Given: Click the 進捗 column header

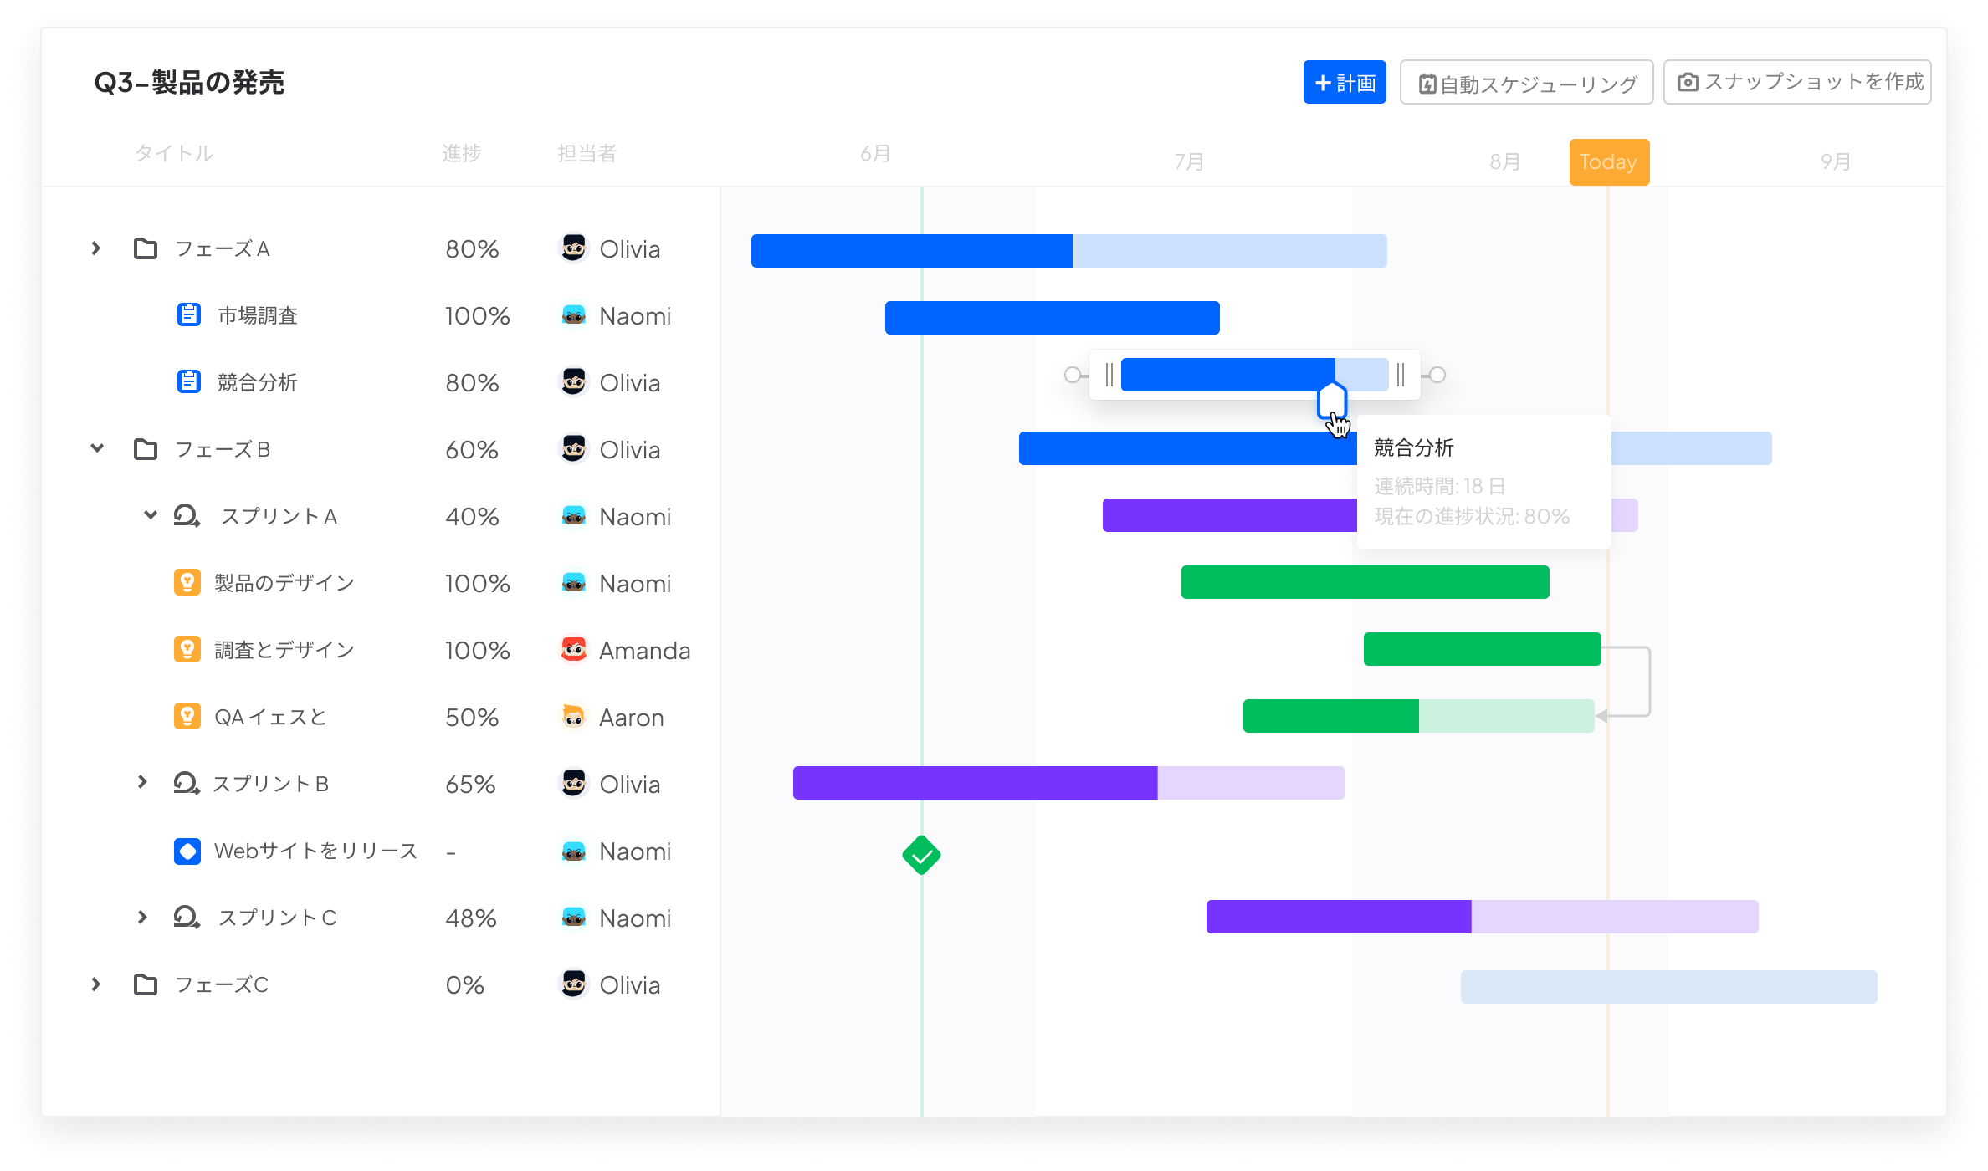Looking at the screenshot, I should [x=462, y=153].
